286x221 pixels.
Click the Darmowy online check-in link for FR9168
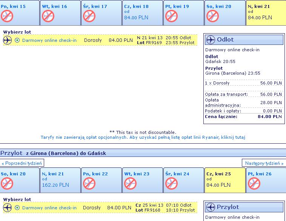coord(49,208)
